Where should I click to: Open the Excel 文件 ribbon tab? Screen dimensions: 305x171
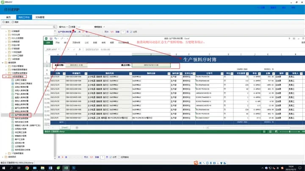click(48, 43)
